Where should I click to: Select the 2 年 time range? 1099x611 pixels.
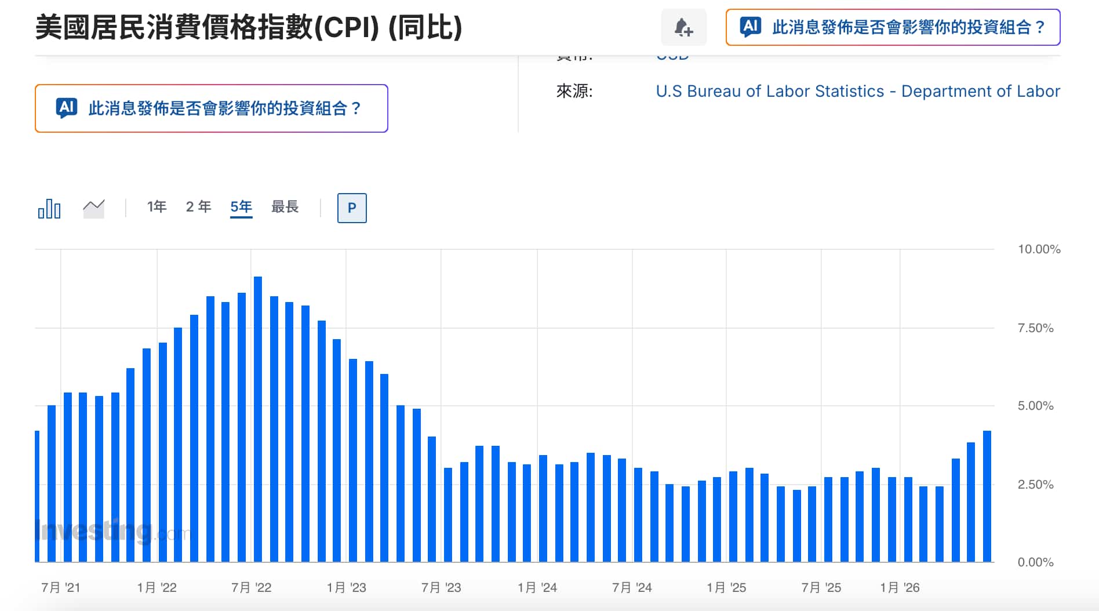pos(198,207)
